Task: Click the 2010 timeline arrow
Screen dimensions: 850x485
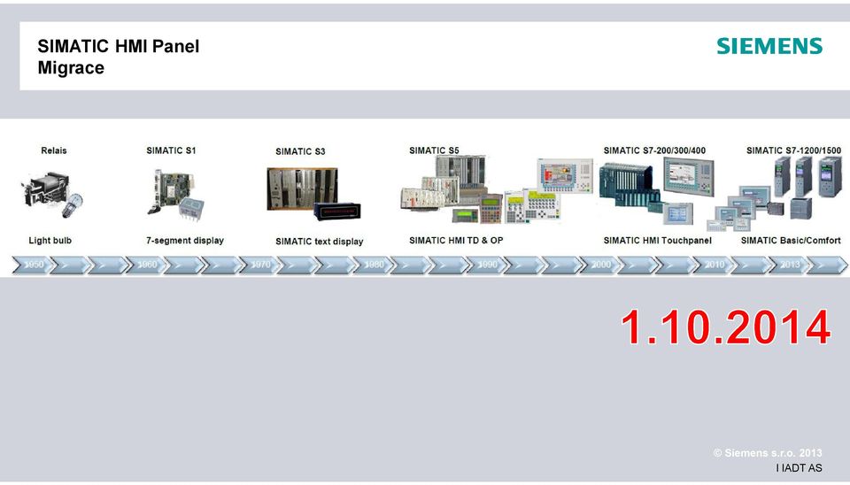Action: point(714,265)
